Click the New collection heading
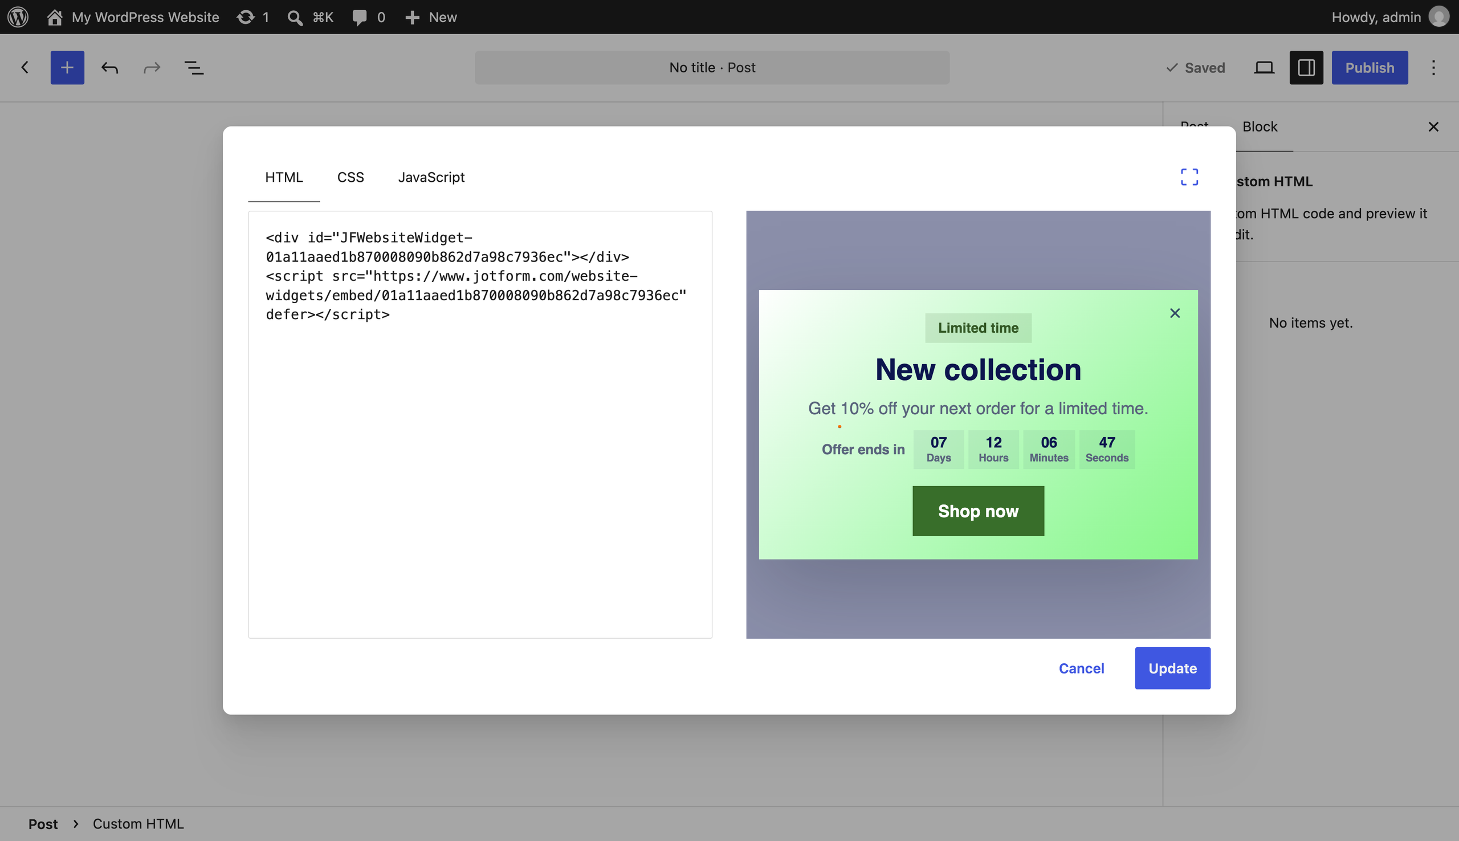The image size is (1459, 841). coord(978,370)
